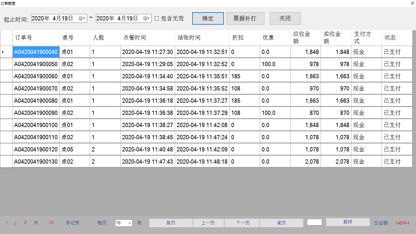Open end date calendar picker
Viewport: 416px width, 234px height.
[147, 18]
